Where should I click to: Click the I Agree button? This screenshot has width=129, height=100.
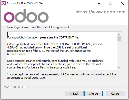(x=93, y=94)
